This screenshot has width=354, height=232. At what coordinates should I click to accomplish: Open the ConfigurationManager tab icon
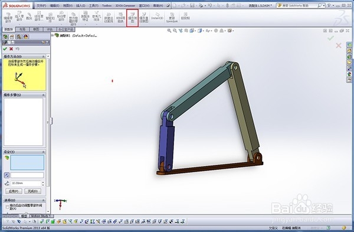pos(19,37)
